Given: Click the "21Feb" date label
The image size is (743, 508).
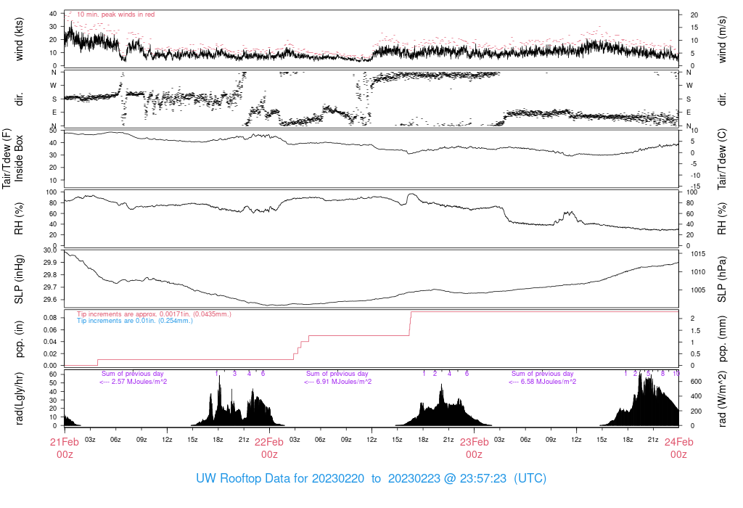Looking at the screenshot, I should tap(65, 442).
